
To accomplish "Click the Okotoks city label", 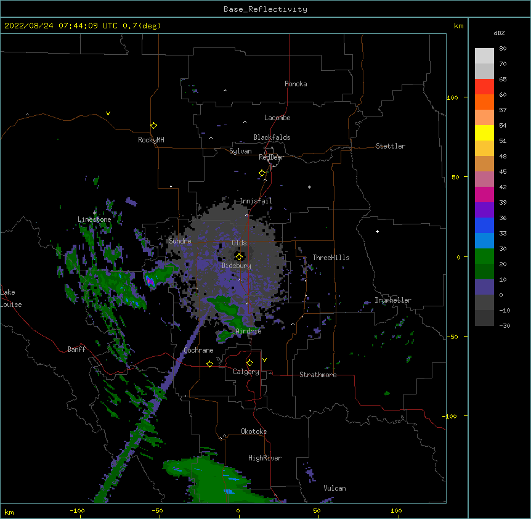I will 254,431.
